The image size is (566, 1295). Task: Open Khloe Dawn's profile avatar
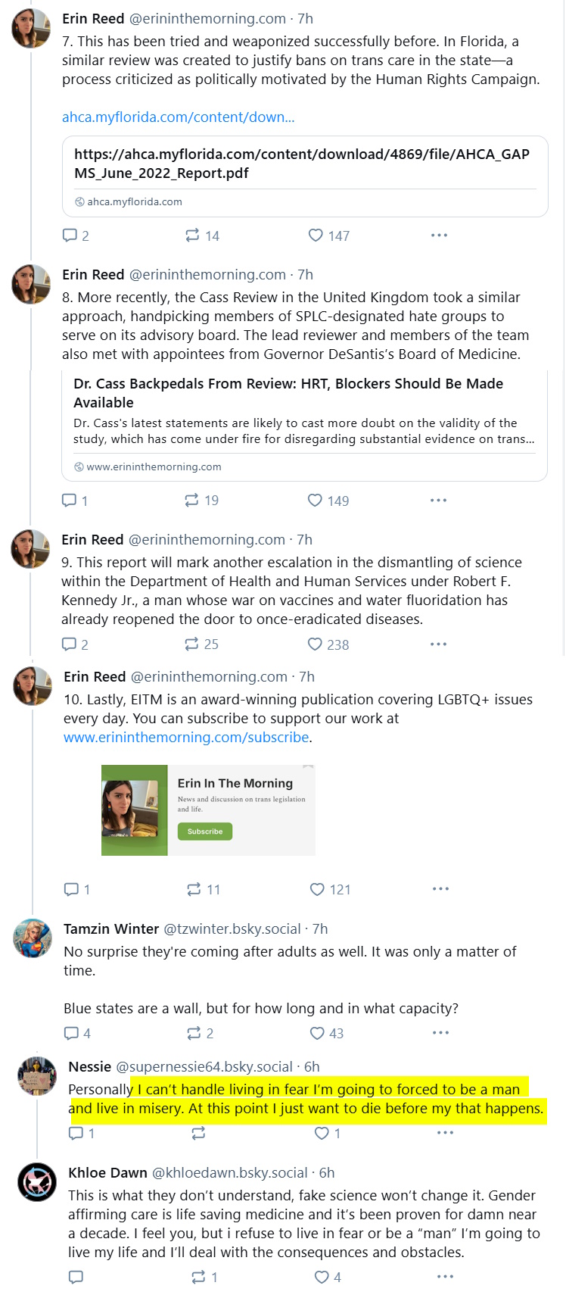pyautogui.click(x=37, y=1181)
